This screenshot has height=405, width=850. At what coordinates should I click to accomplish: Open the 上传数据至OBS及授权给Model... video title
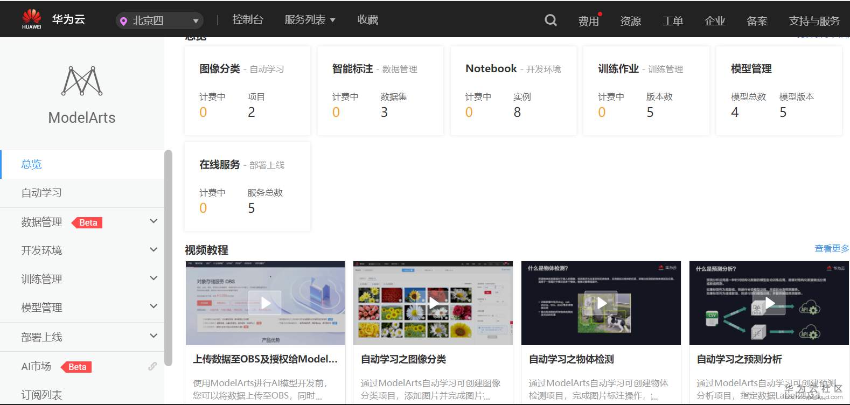(x=266, y=359)
